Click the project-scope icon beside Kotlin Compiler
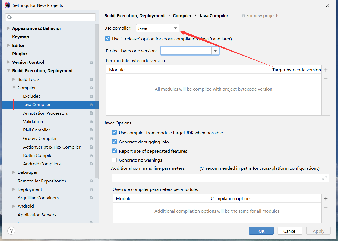Image resolution: width=338 pixels, height=241 pixels. click(x=91, y=155)
